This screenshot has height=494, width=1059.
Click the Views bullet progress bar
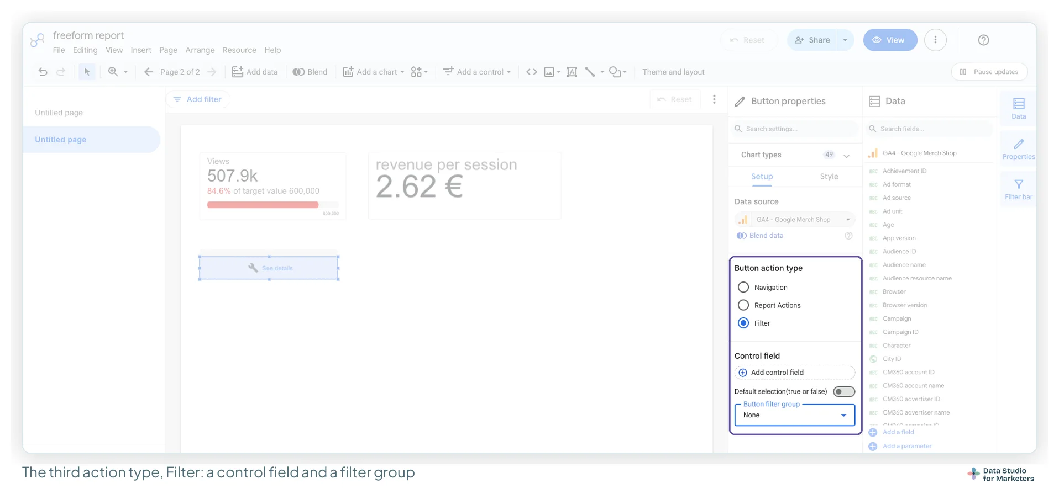coord(273,205)
